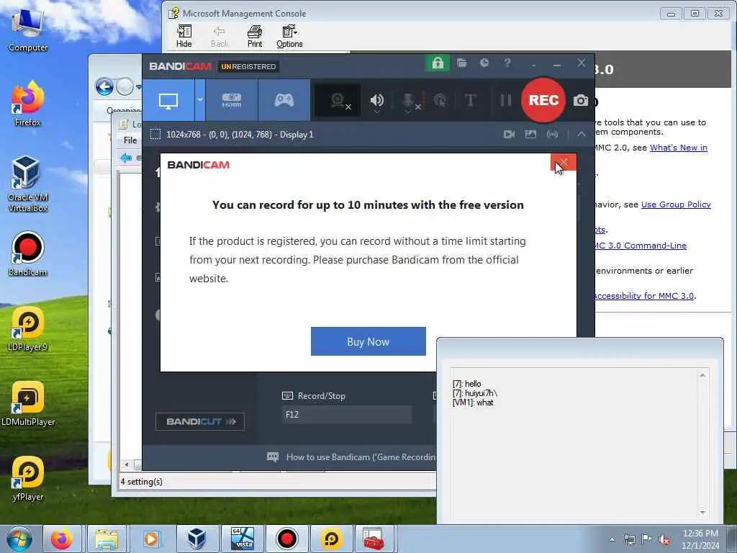Click the '[7]: hello' chat line
The image size is (737, 553).
[x=466, y=384]
